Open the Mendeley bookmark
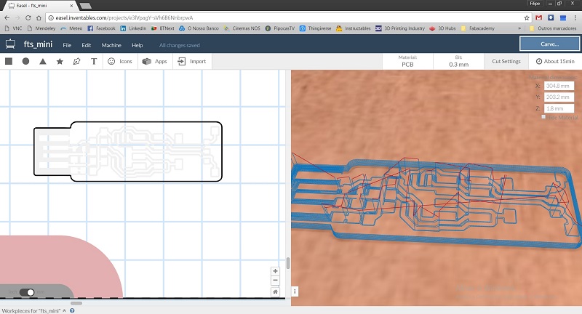Screen dimensions: 582x314 point(41,28)
